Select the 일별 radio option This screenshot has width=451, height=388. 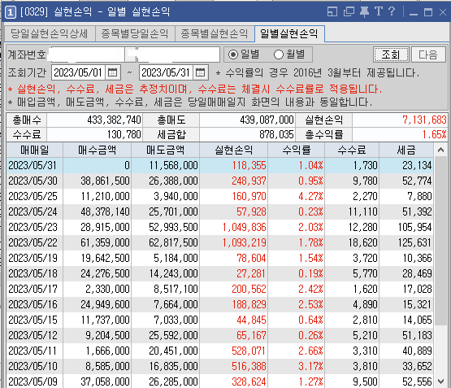point(244,54)
